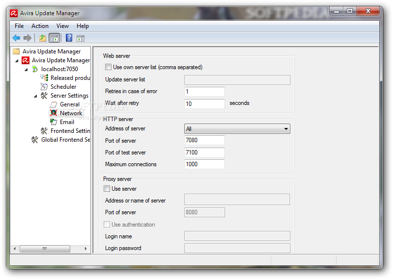Select the Scheduler tree item
Image resolution: width=393 pixels, height=279 pixels.
63,87
